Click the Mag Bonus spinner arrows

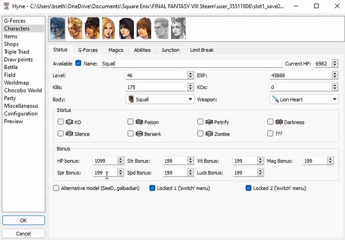[x=330, y=161]
